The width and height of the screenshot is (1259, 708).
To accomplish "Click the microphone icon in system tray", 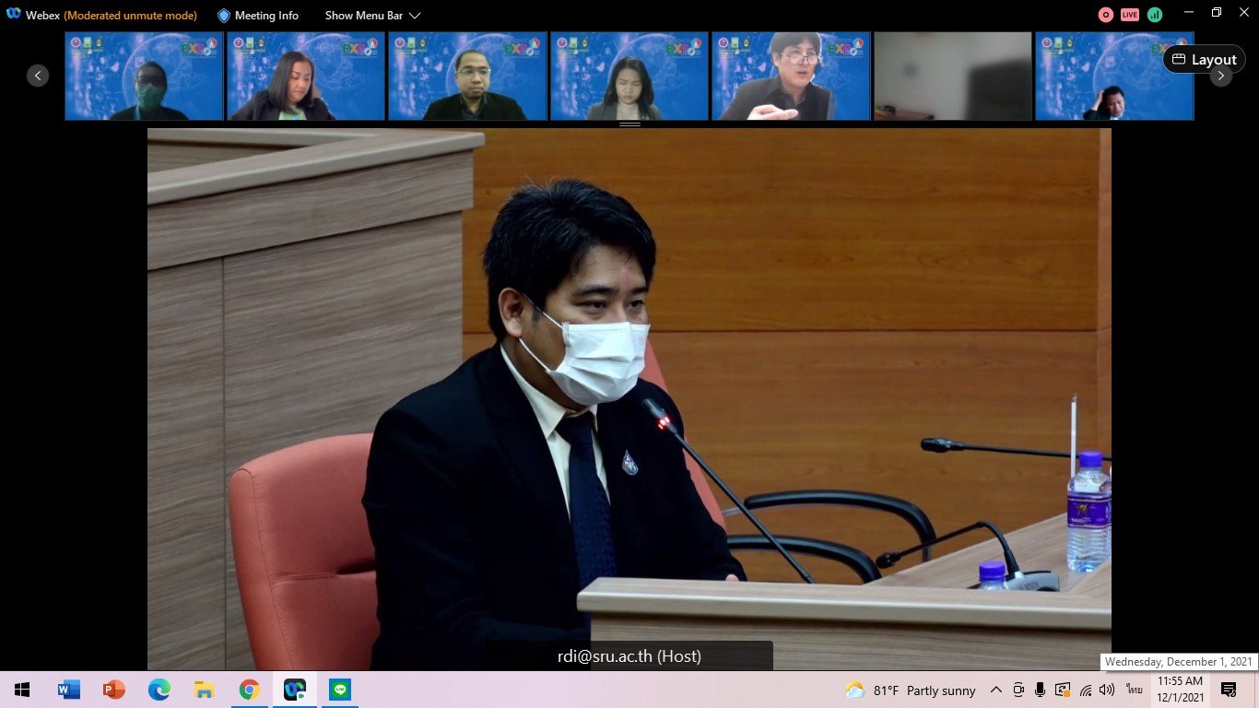I will (x=1040, y=690).
